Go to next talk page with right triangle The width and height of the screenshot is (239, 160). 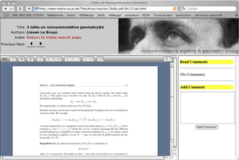tap(41, 44)
